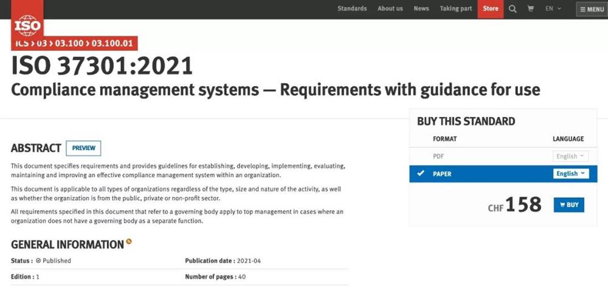Open the abstract PREVIEW button
The image size is (608, 287).
(83, 148)
